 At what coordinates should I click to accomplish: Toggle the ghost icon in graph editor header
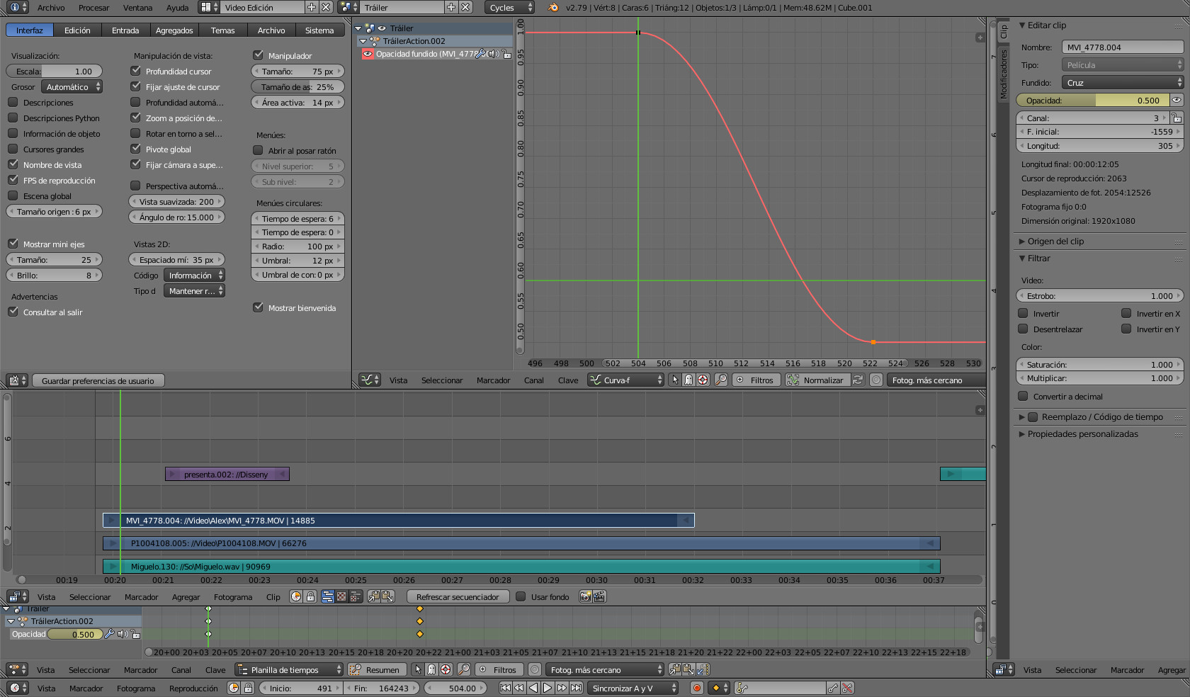coord(688,380)
